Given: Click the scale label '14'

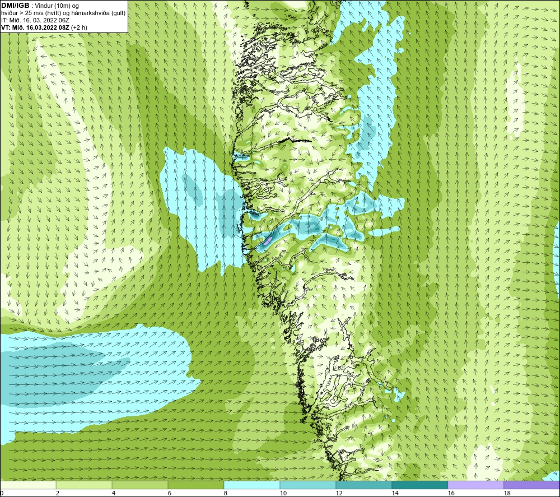Looking at the screenshot, I should point(395,494).
